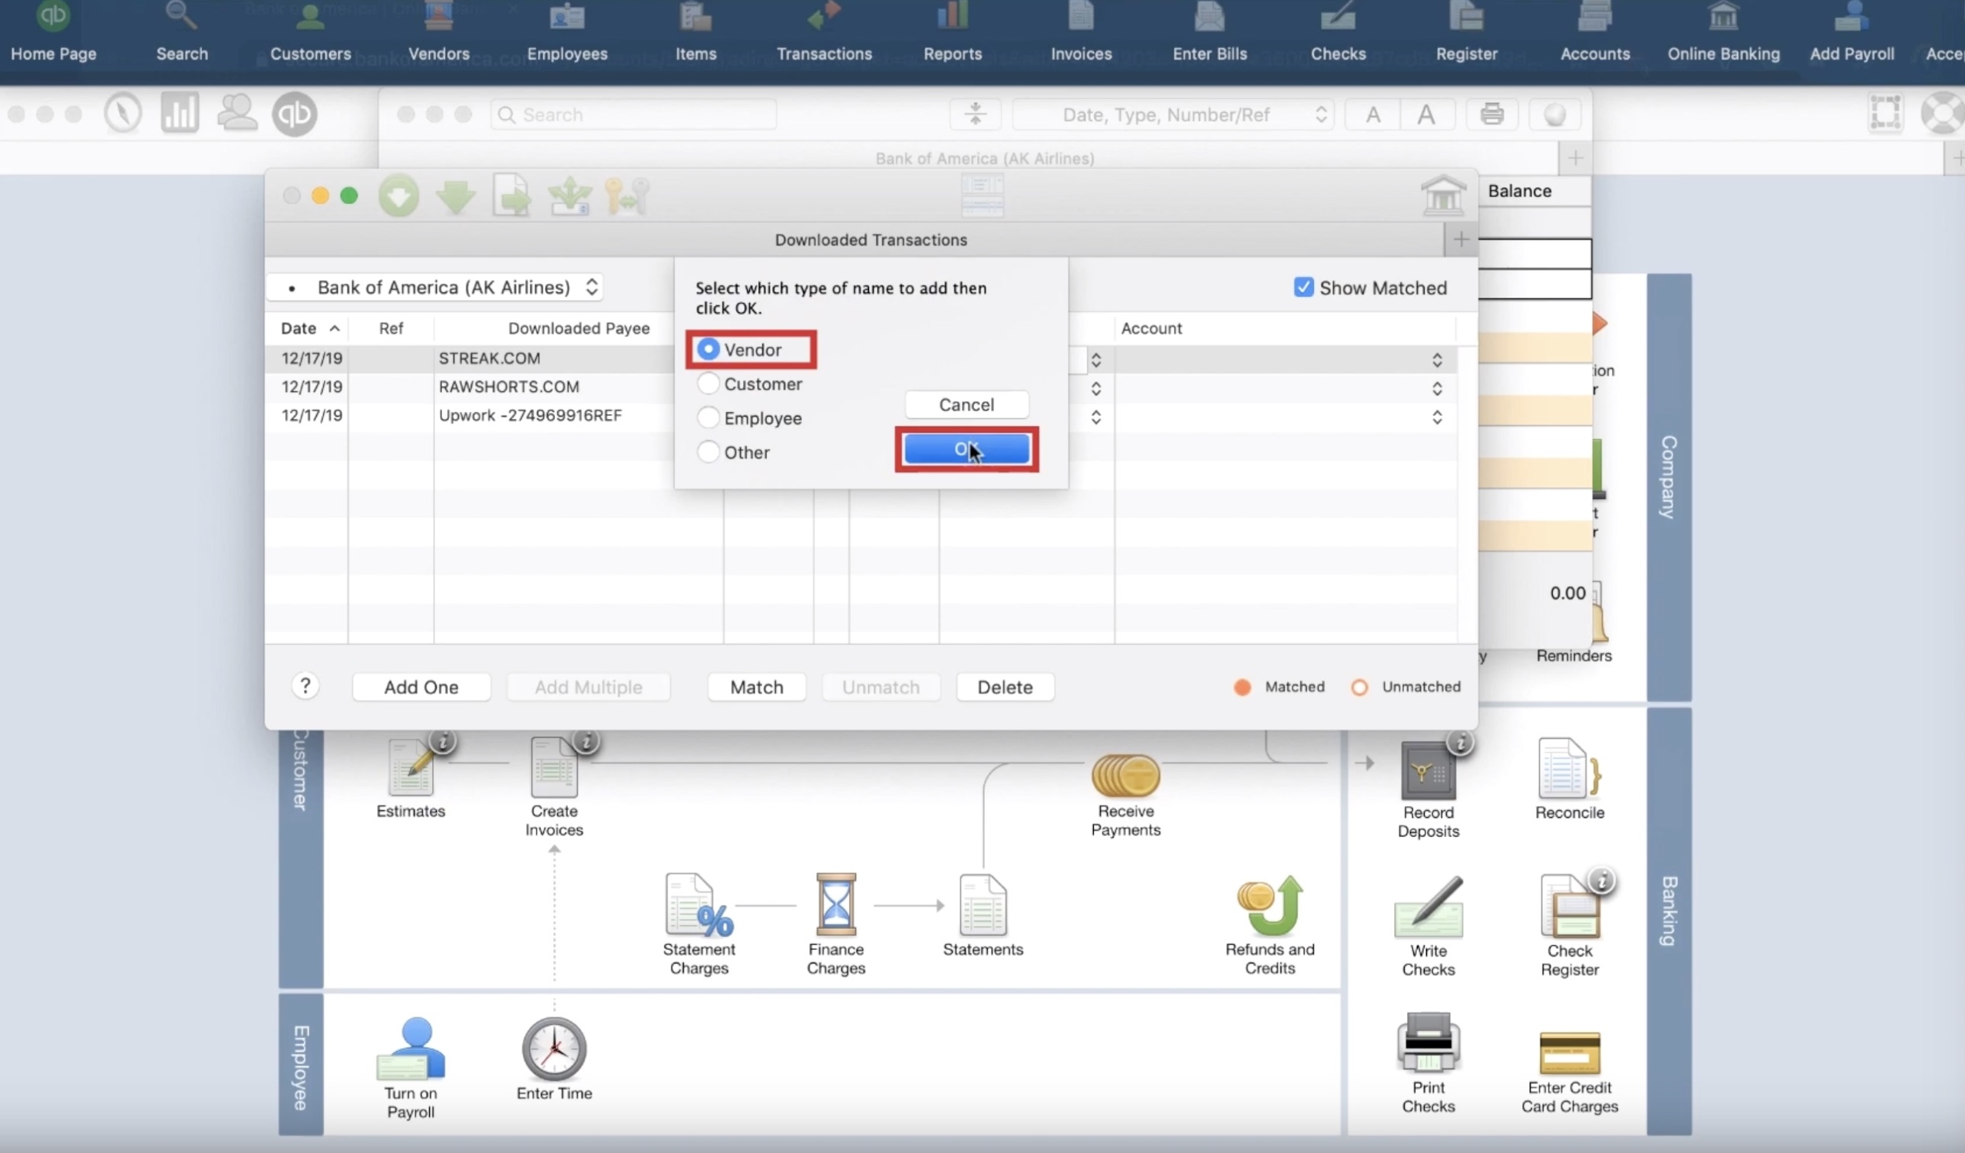Viewport: 1965px width, 1153px height.
Task: Click Cancel in the name type dialog
Action: (x=966, y=404)
